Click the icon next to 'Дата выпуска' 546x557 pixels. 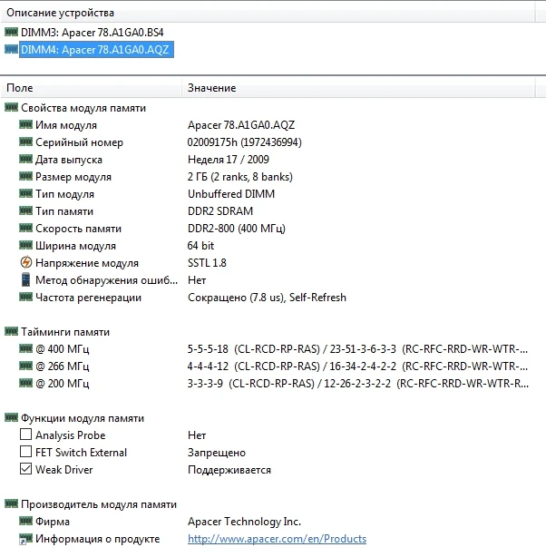coord(25,159)
